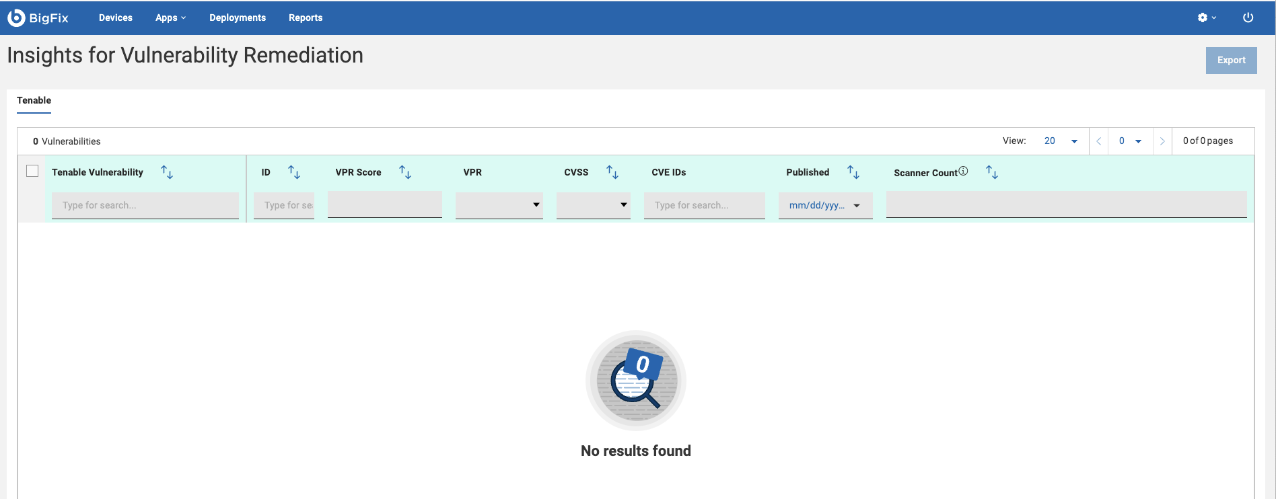
Task: Click the 0 of 0 pages text
Action: point(1208,141)
